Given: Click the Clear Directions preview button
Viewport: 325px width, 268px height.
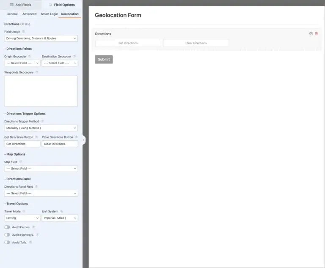Looking at the screenshot, I should pos(196,43).
